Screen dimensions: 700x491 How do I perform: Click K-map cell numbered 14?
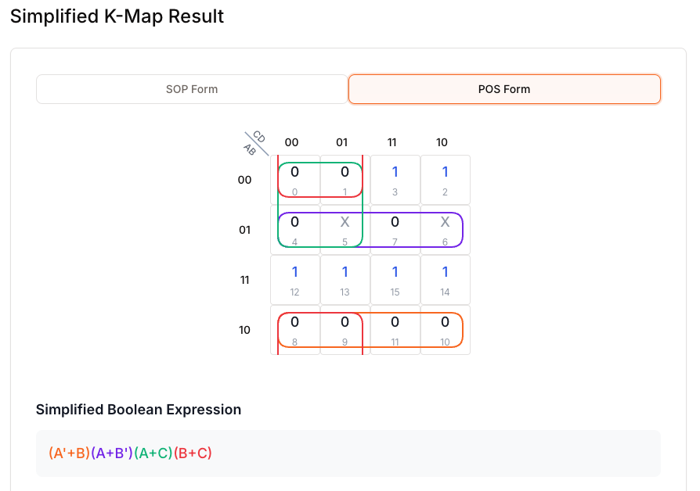point(446,280)
